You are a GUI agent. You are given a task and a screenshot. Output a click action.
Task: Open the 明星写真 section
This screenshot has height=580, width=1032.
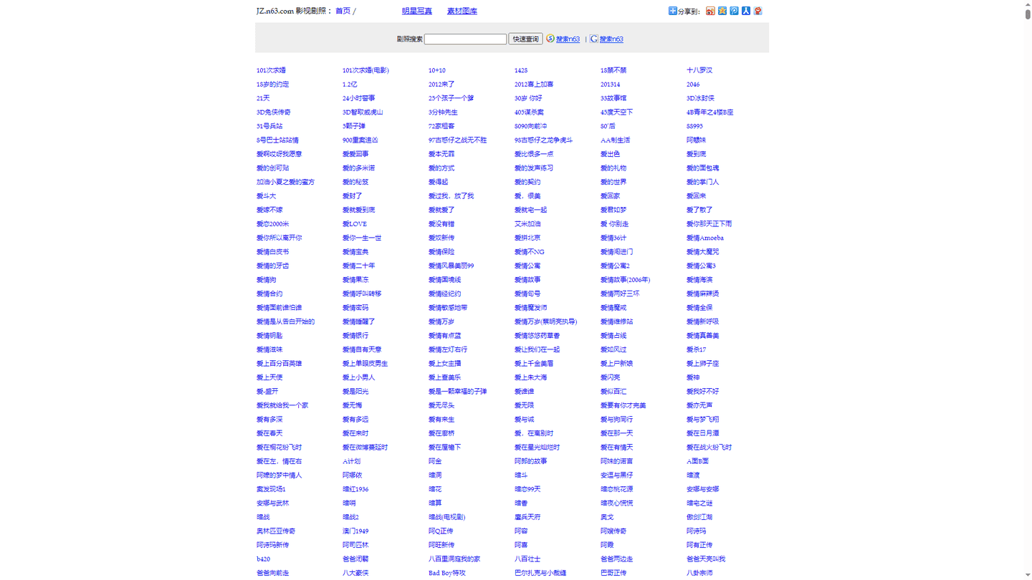[416, 11]
